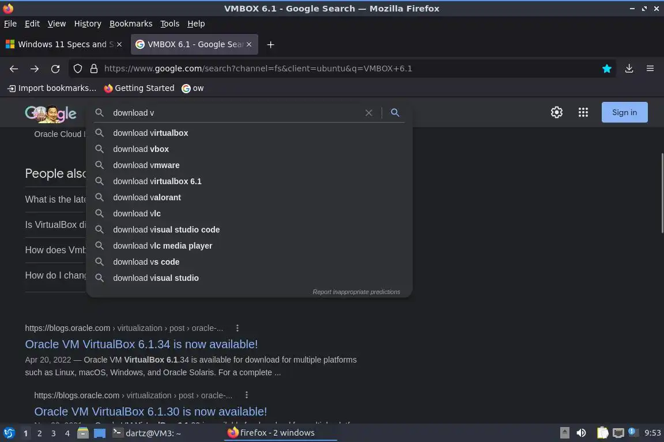Click the Google doodle logo
This screenshot has width=664, height=442.
(50, 113)
